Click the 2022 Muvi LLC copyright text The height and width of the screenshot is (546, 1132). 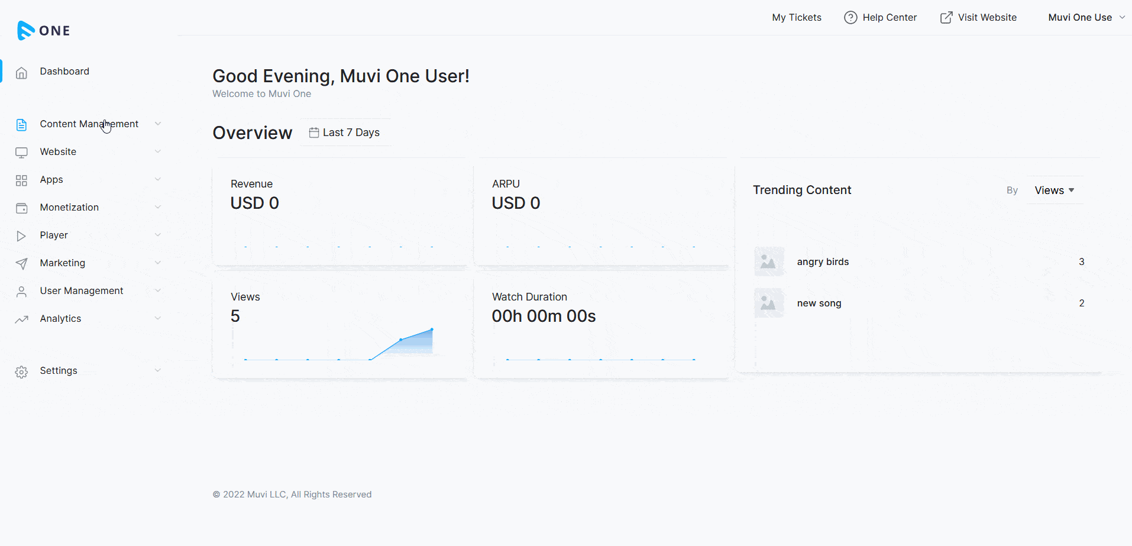coord(292,495)
